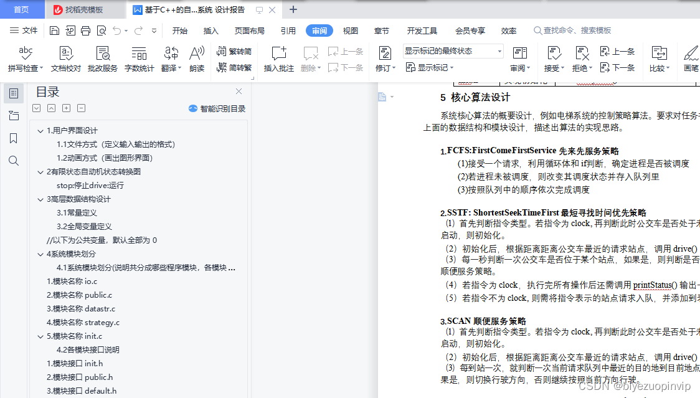This screenshot has width=700, height=398.
Task: Switch to the 找稿壳模板 browser tab
Action: pyautogui.click(x=78, y=9)
